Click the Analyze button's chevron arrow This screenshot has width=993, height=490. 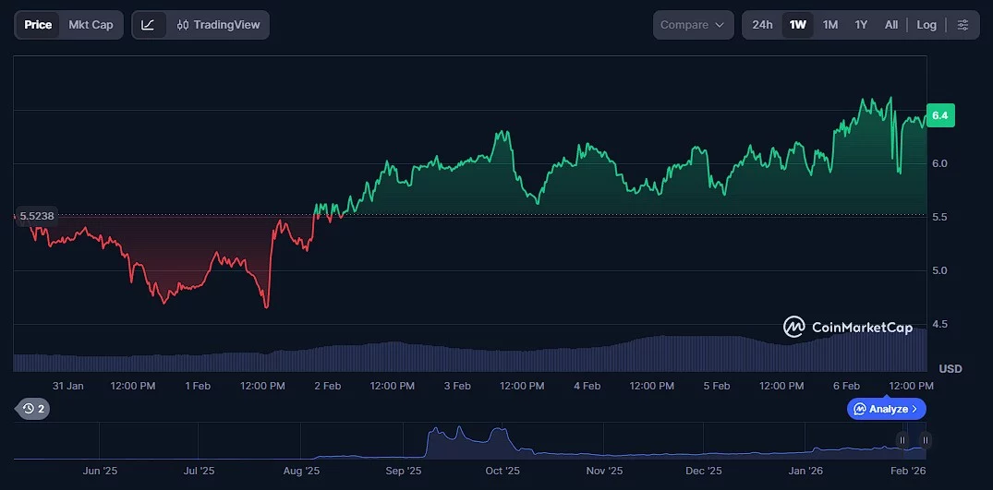914,409
